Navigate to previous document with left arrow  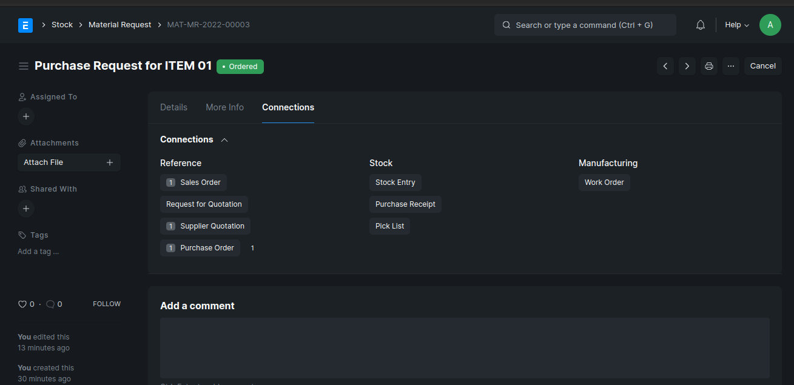click(x=665, y=65)
